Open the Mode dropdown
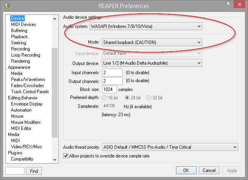Viewport: 248px width, 180px height. [x=152, y=42]
